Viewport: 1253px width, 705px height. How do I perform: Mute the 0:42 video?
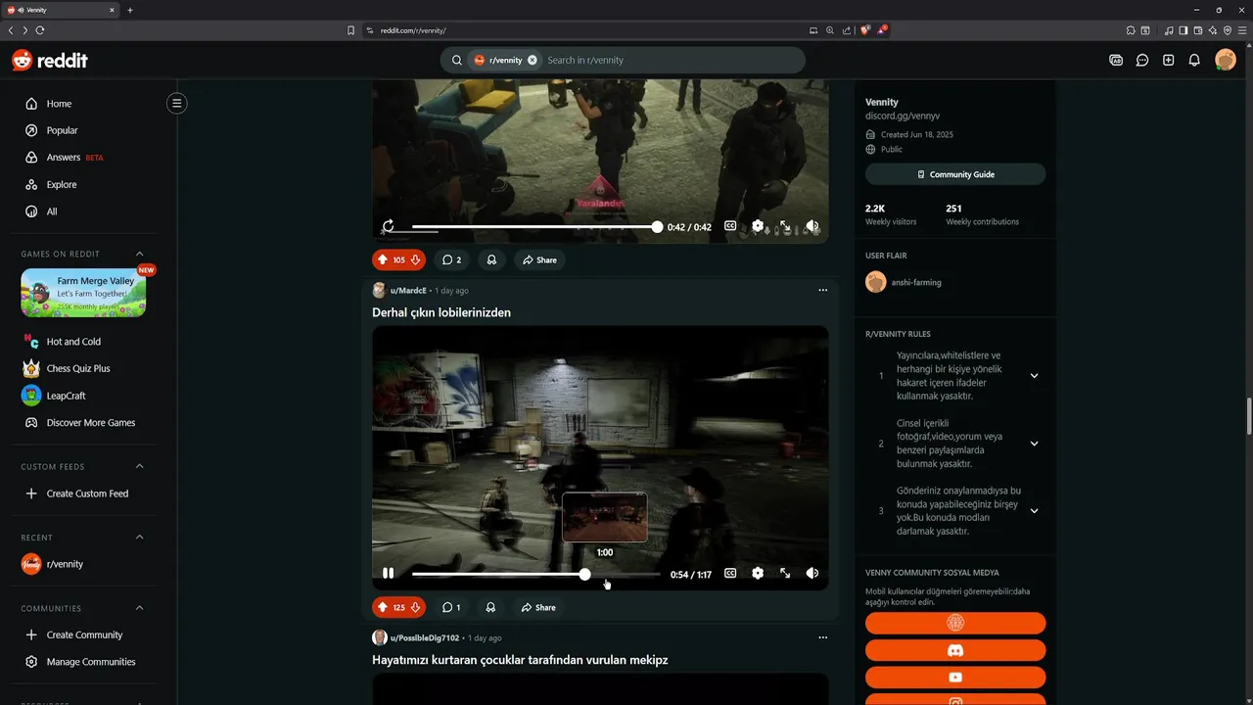[812, 226]
